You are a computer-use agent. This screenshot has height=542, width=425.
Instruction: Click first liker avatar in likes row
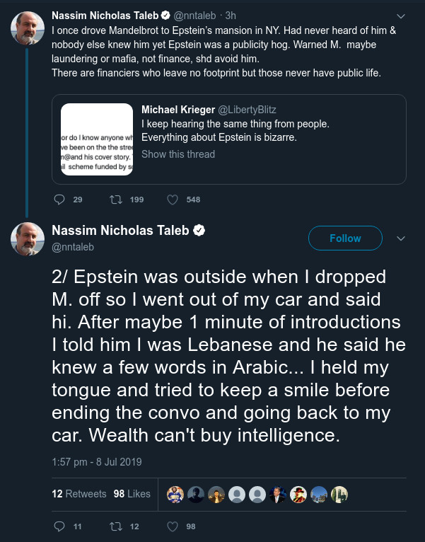pos(175,494)
